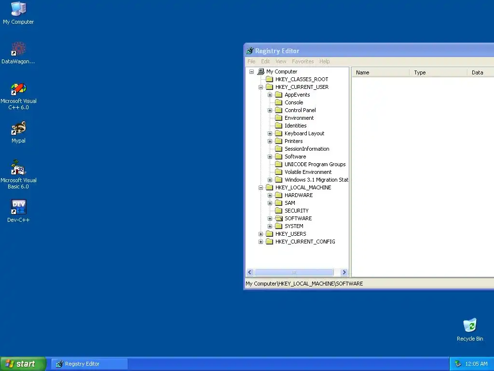This screenshot has width=494, height=371.
Task: Collapse the HKEY_LOCAL_MACHINE branch
Action: click(x=261, y=187)
